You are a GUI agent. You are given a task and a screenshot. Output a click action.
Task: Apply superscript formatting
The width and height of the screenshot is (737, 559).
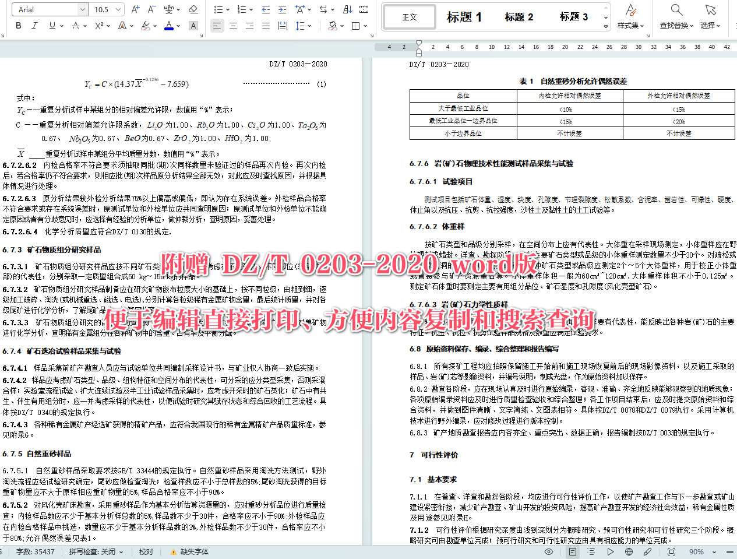[x=99, y=26]
